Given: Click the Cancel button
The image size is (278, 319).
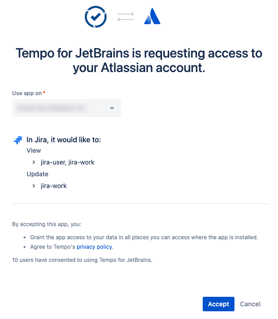Looking at the screenshot, I should click(250, 304).
